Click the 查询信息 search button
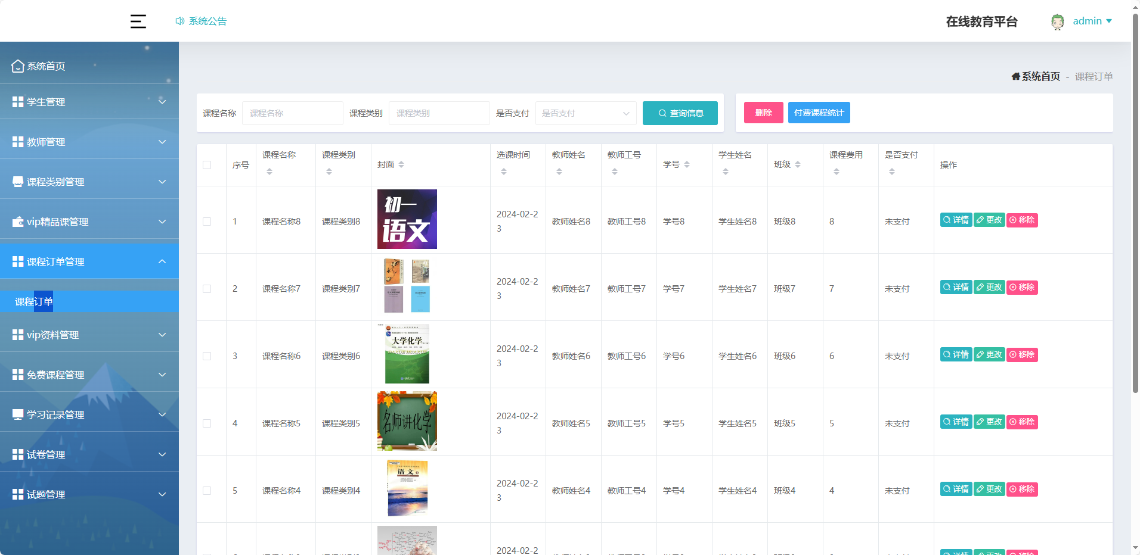1140x555 pixels. tap(680, 113)
